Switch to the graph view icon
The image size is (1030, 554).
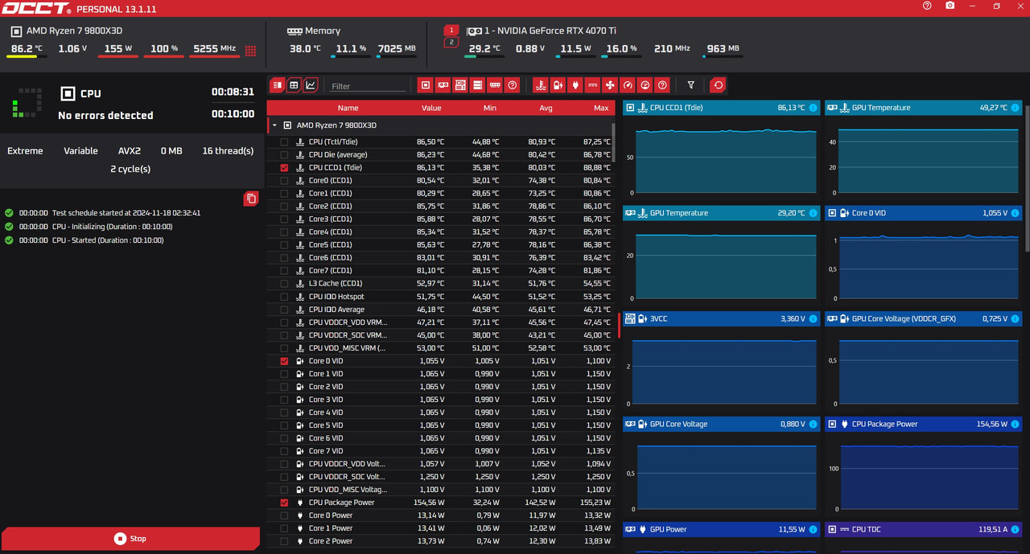pos(311,84)
